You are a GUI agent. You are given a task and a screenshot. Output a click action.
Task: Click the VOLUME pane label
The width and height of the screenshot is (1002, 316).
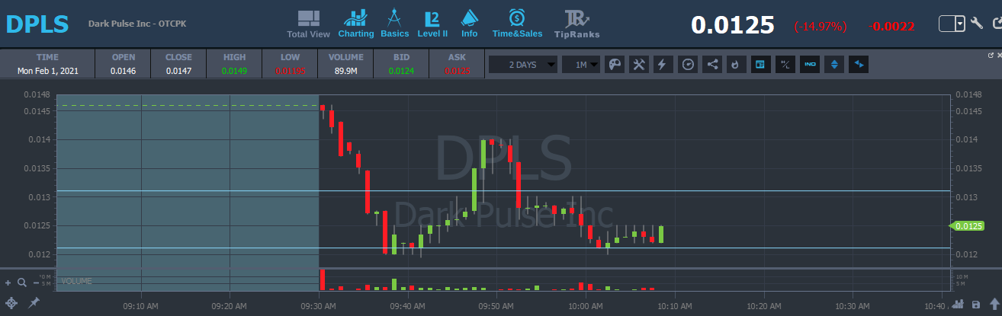[x=76, y=281]
